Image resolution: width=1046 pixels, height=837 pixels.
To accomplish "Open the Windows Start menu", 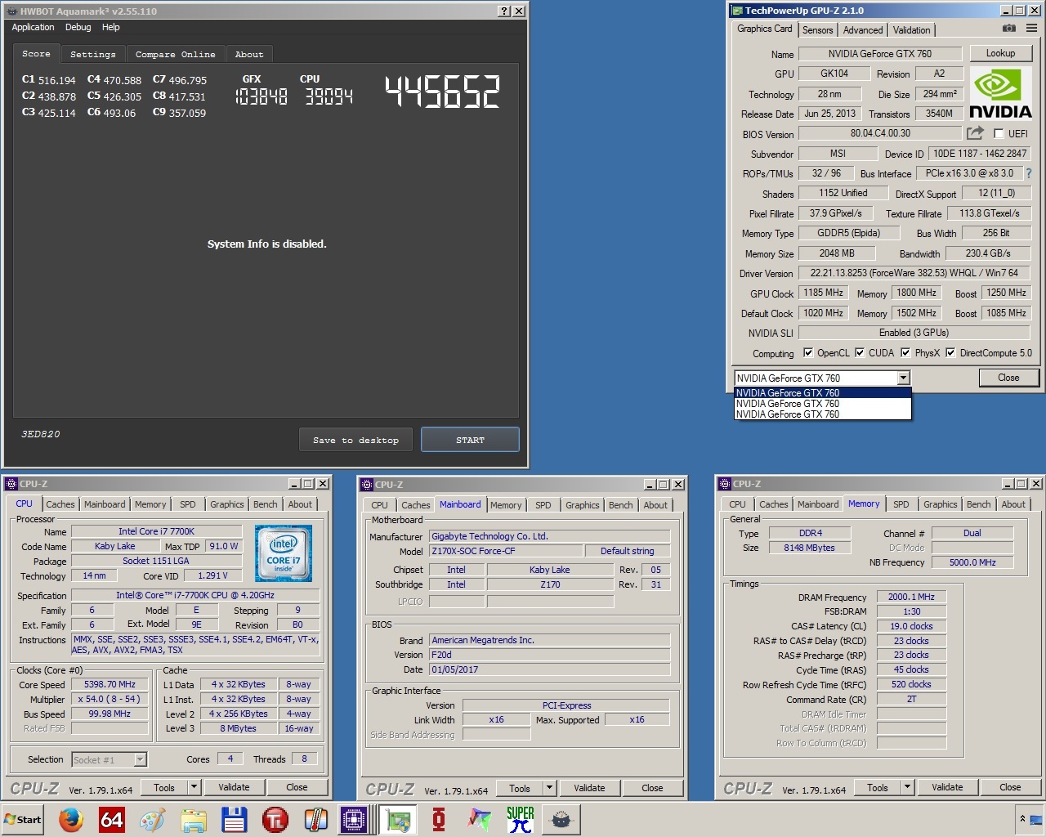I will pos(22,819).
